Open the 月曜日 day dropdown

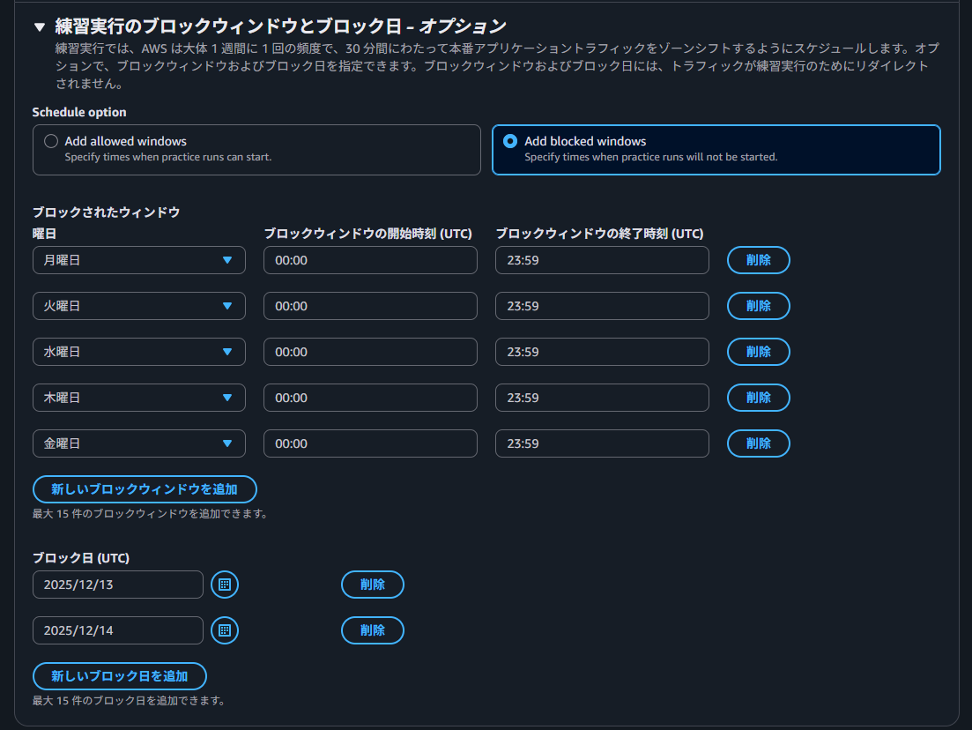point(139,260)
